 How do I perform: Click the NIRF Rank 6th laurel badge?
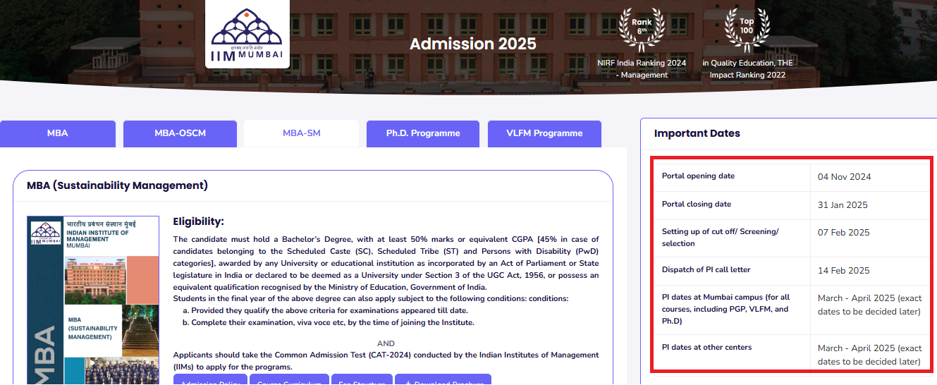tap(642, 30)
